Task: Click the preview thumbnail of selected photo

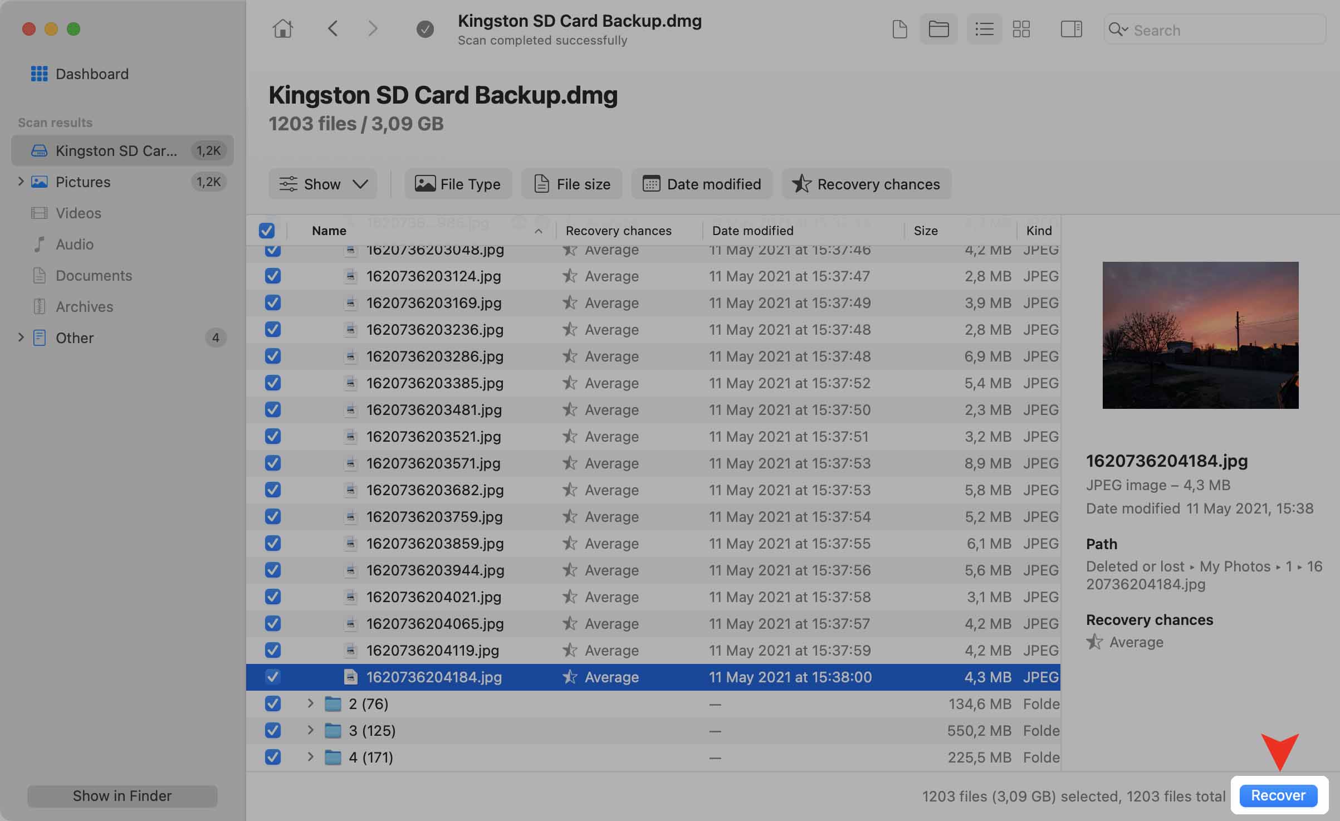Action: coord(1199,334)
